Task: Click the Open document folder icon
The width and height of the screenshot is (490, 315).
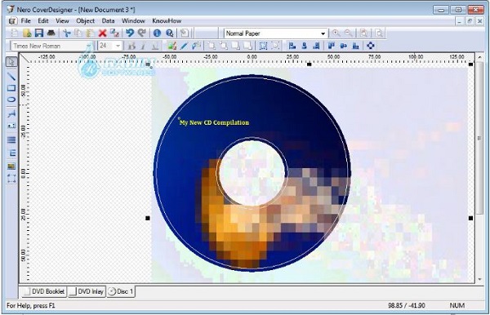Action: tap(27, 33)
